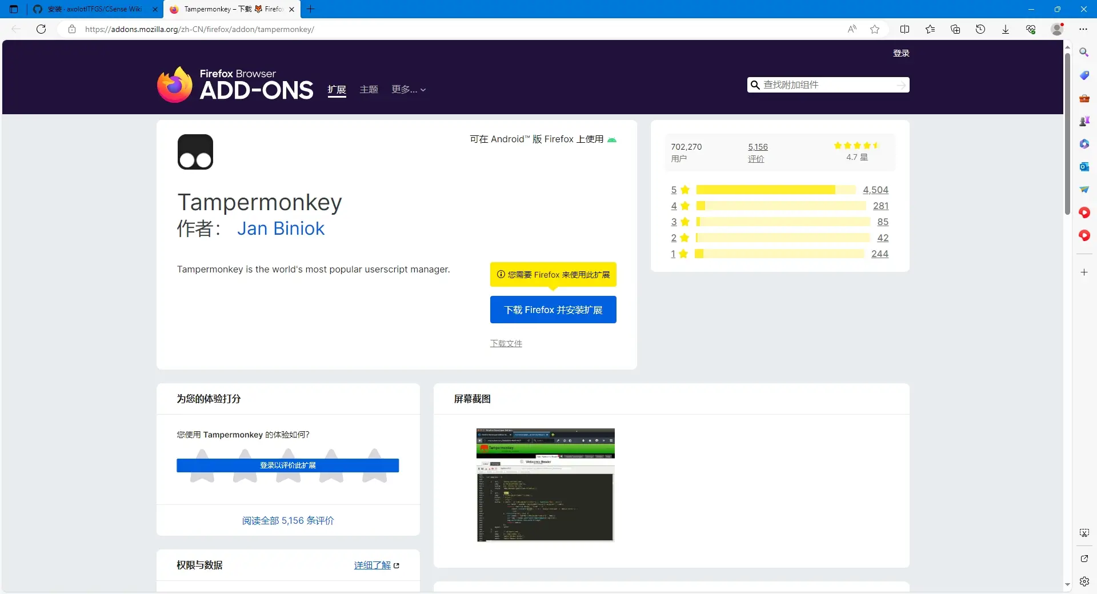
Task: Open the 5,156 评价 reviews link
Action: click(x=758, y=152)
